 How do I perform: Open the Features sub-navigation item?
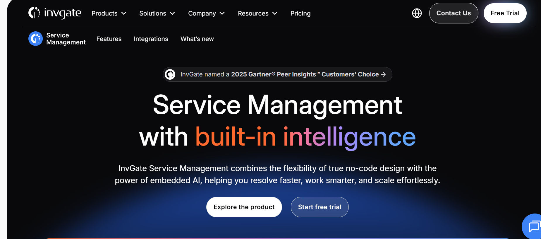pos(109,39)
